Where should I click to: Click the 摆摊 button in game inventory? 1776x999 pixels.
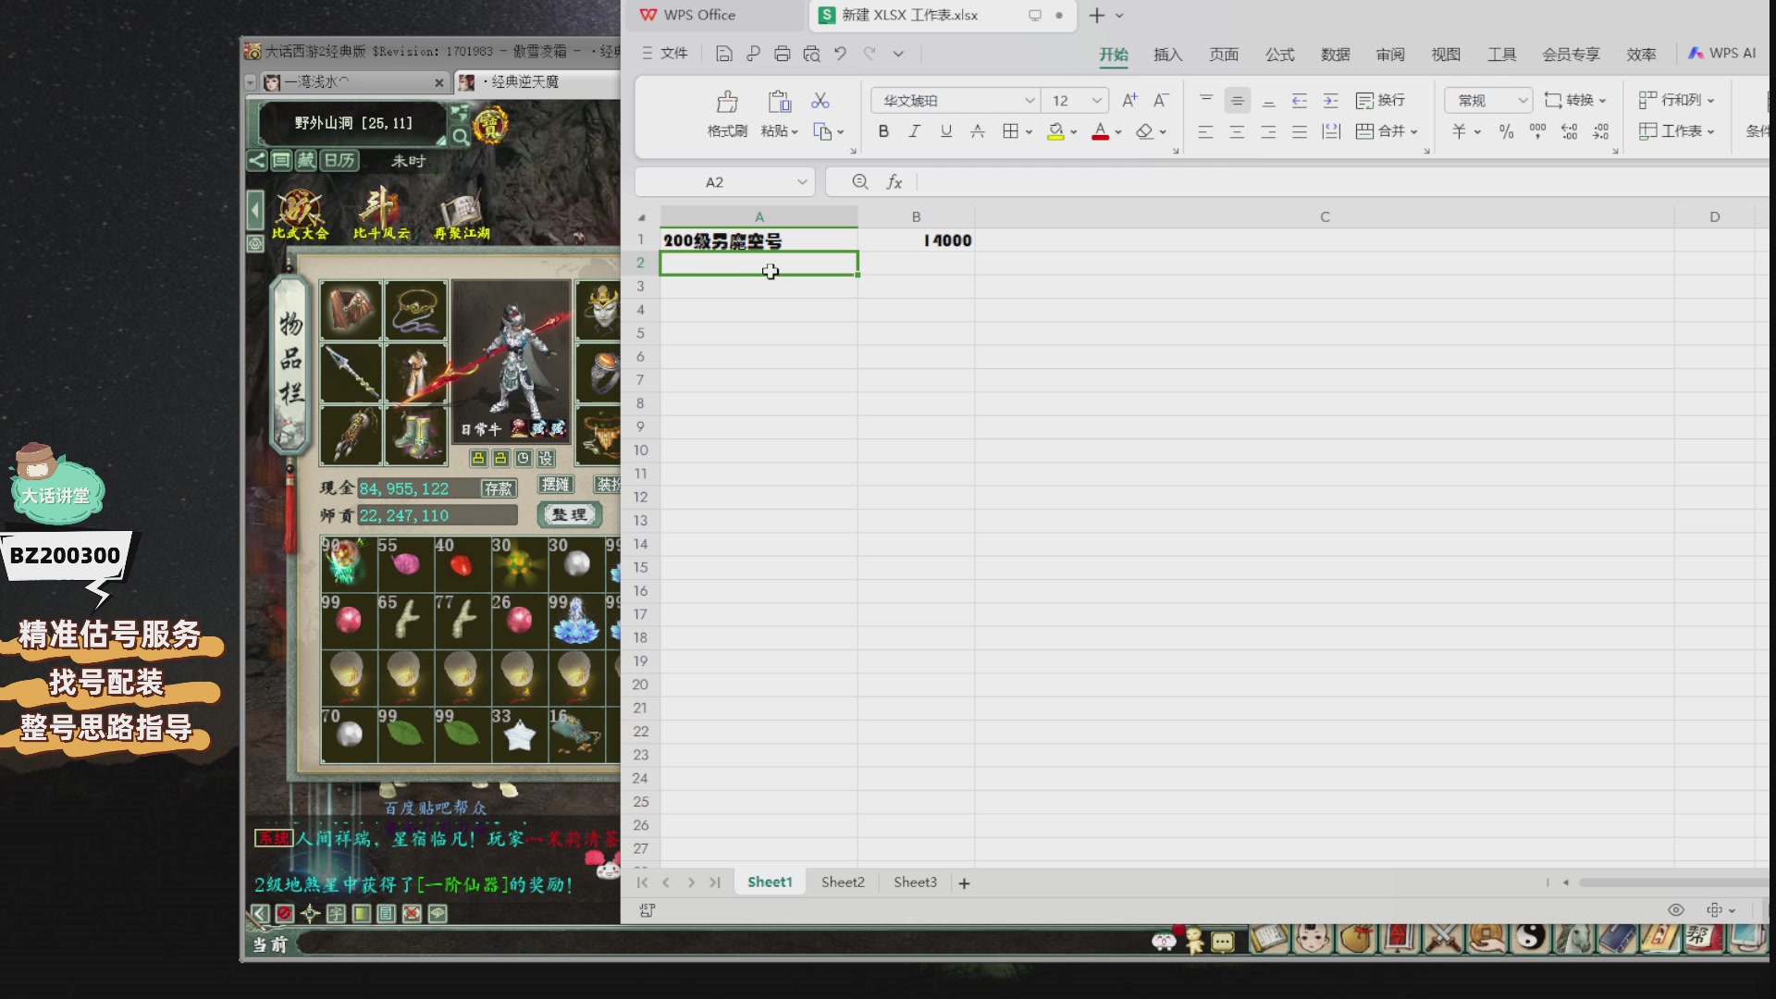click(555, 485)
